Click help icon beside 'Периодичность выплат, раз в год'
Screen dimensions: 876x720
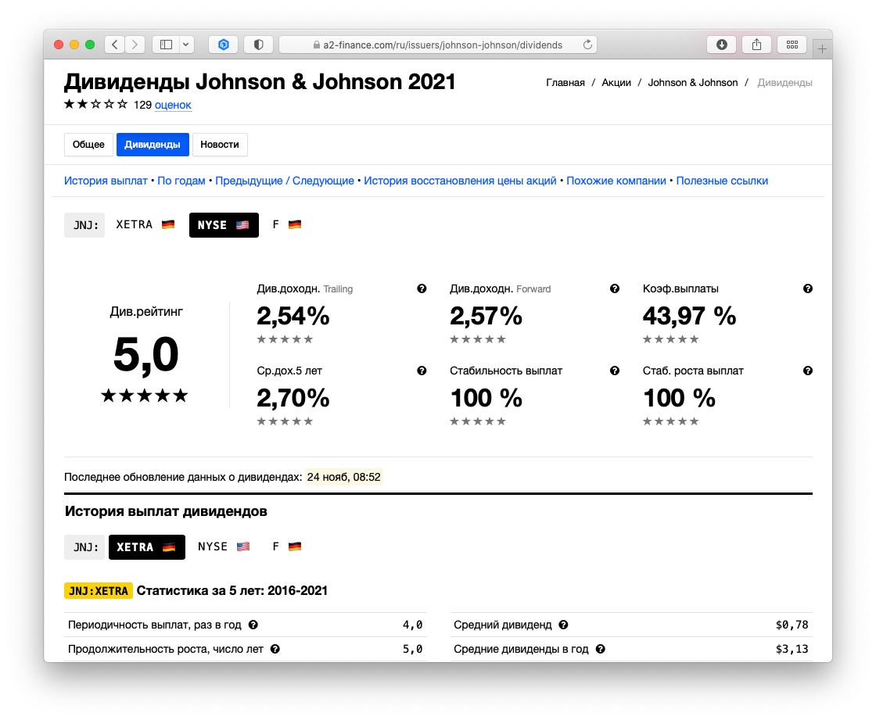click(x=253, y=625)
